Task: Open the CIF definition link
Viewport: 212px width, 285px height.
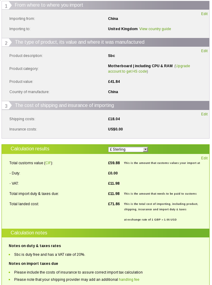Action: (48, 163)
